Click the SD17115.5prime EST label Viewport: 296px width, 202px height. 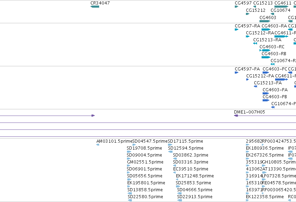click(185, 141)
